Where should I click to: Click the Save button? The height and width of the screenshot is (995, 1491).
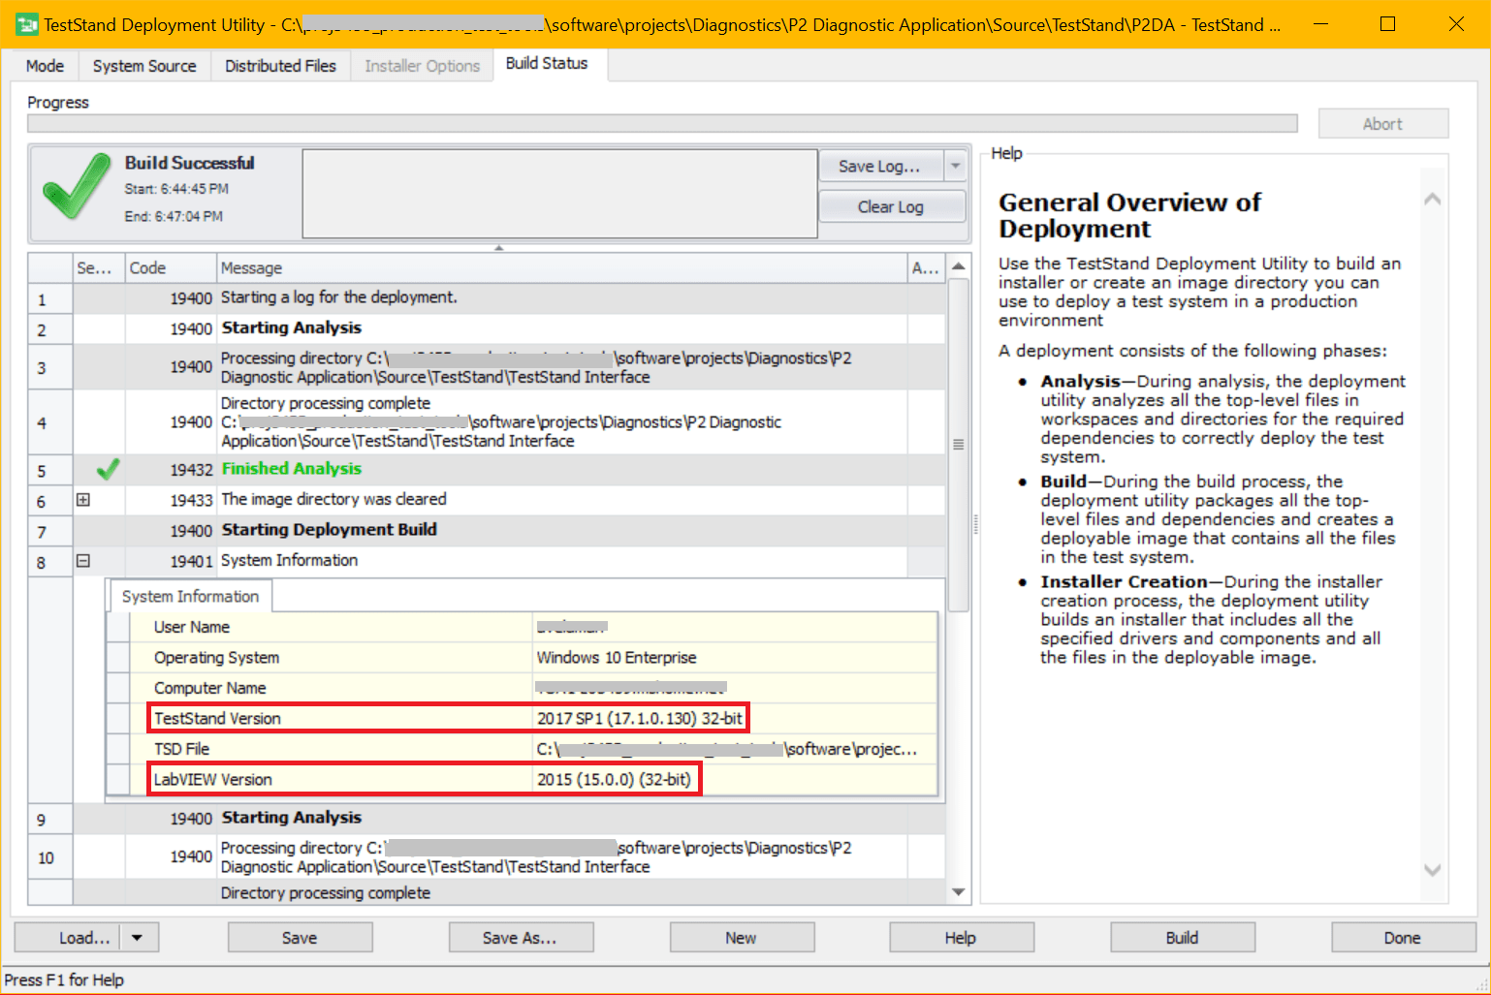click(300, 938)
